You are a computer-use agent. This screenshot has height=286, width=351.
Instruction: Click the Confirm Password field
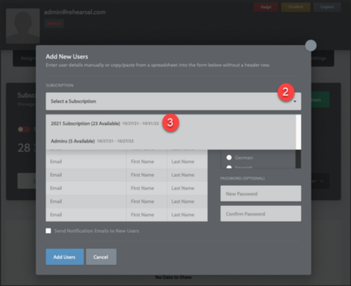260,214
